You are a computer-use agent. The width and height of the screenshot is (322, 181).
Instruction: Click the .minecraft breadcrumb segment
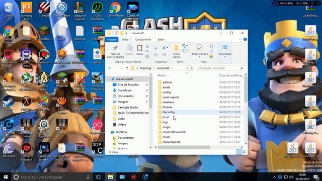[163, 68]
